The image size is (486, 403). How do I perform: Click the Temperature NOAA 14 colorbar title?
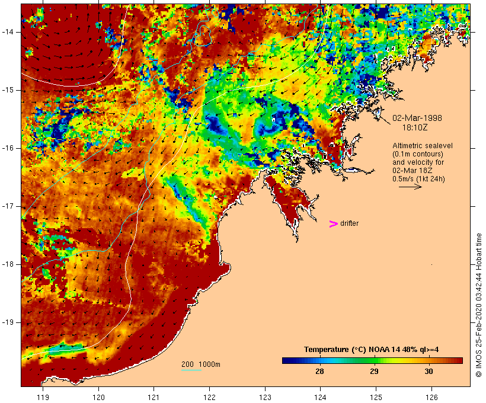[372, 350]
